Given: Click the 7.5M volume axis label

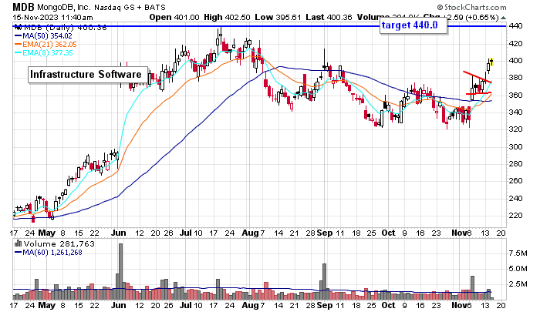Looking at the screenshot, I should point(518,253).
